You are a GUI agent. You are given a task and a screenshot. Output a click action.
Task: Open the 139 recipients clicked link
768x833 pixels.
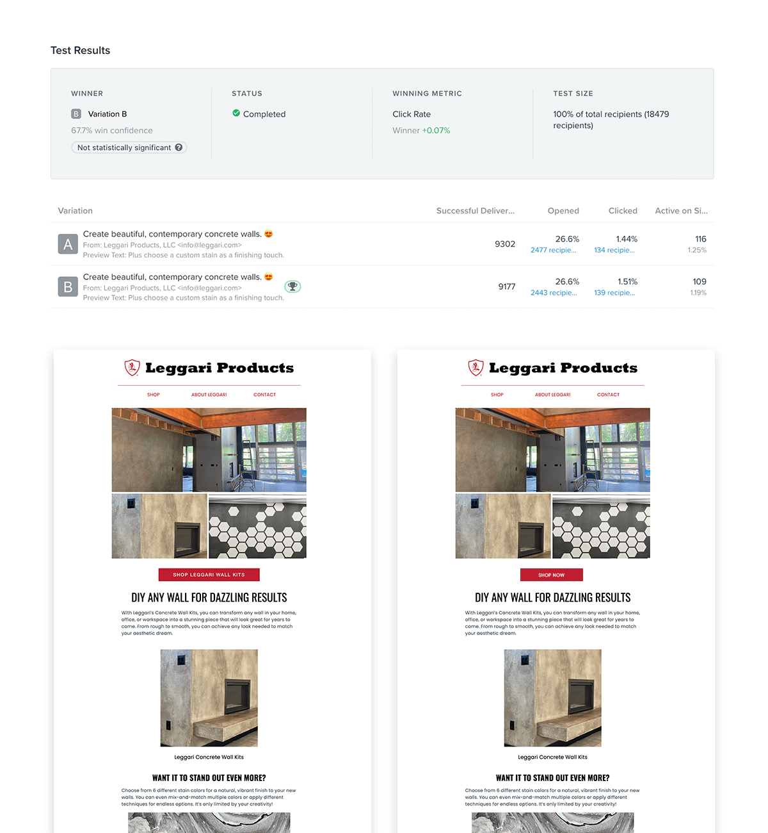click(614, 293)
